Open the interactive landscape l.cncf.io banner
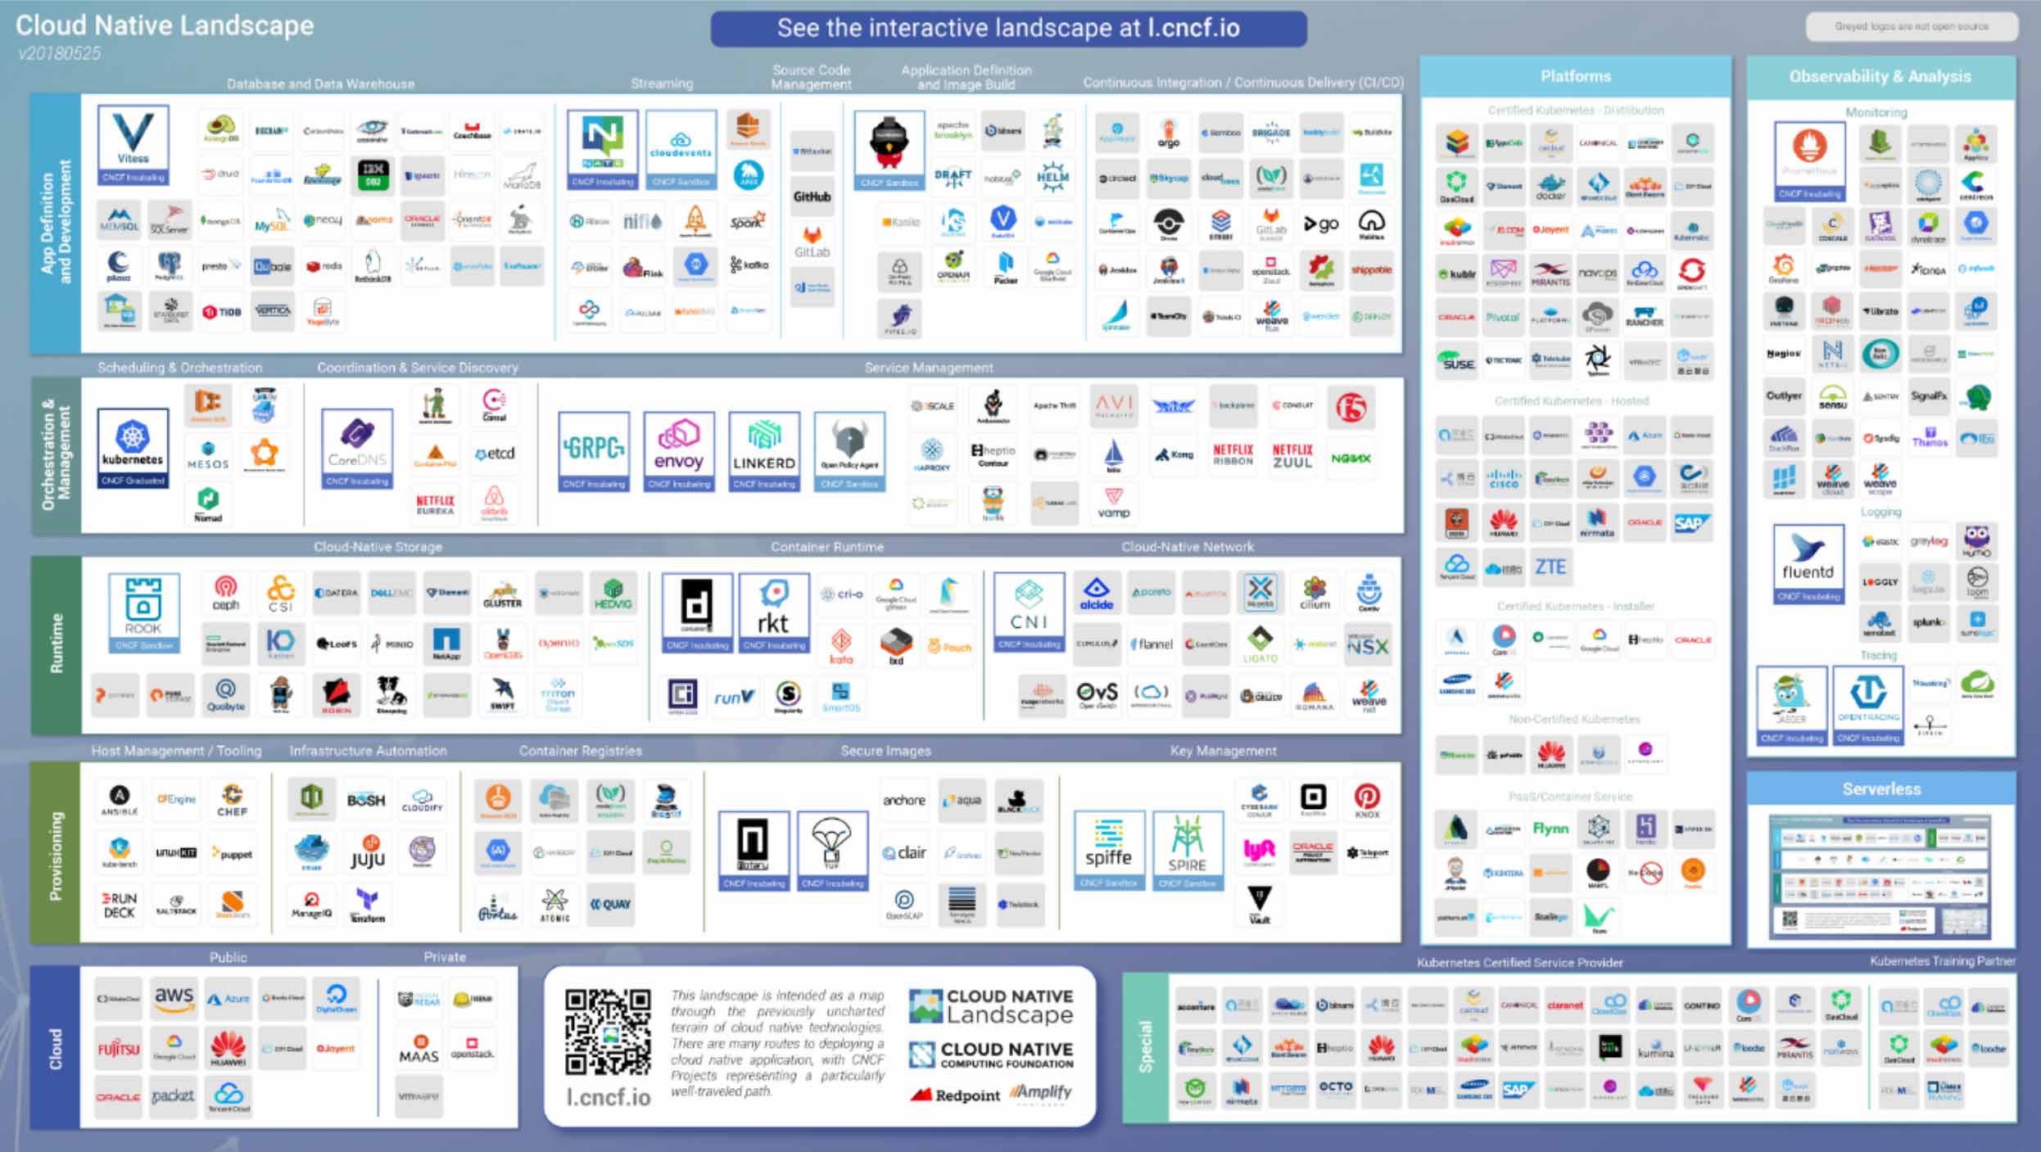 pyautogui.click(x=1008, y=29)
